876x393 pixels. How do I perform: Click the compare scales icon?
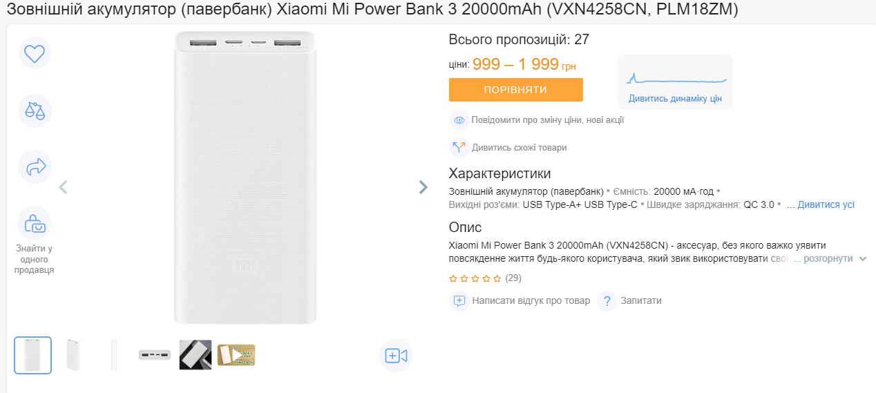click(x=35, y=111)
